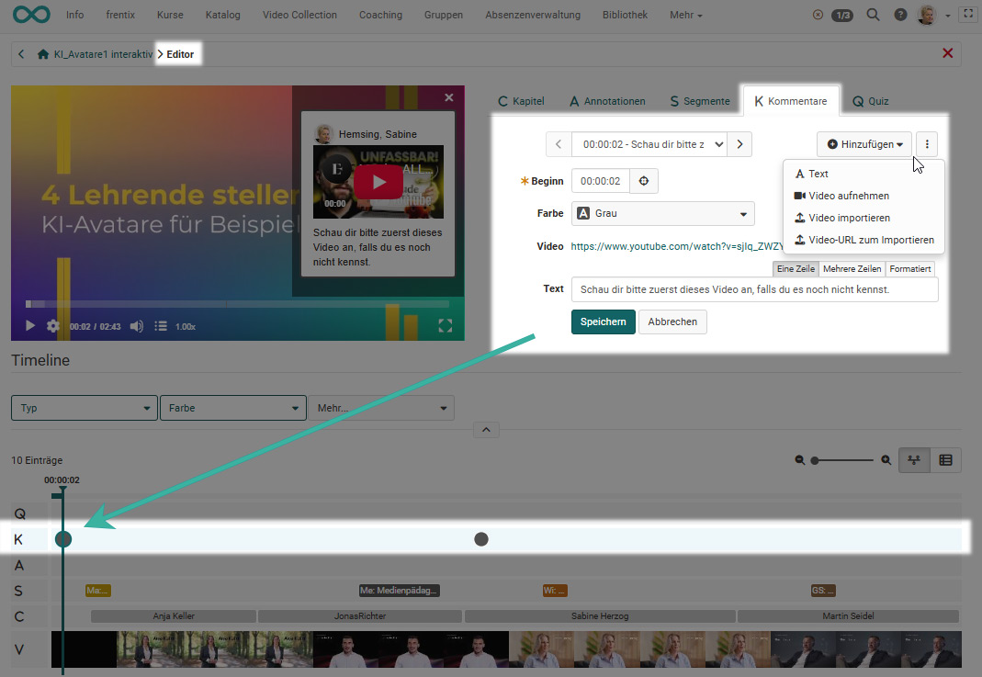982x677 pixels.
Task: Open video player settings gear
Action: pos(53,326)
